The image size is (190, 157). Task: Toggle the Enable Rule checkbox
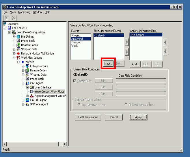click(74, 81)
